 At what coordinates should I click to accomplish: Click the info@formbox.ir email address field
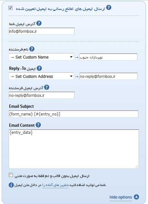click(42, 31)
